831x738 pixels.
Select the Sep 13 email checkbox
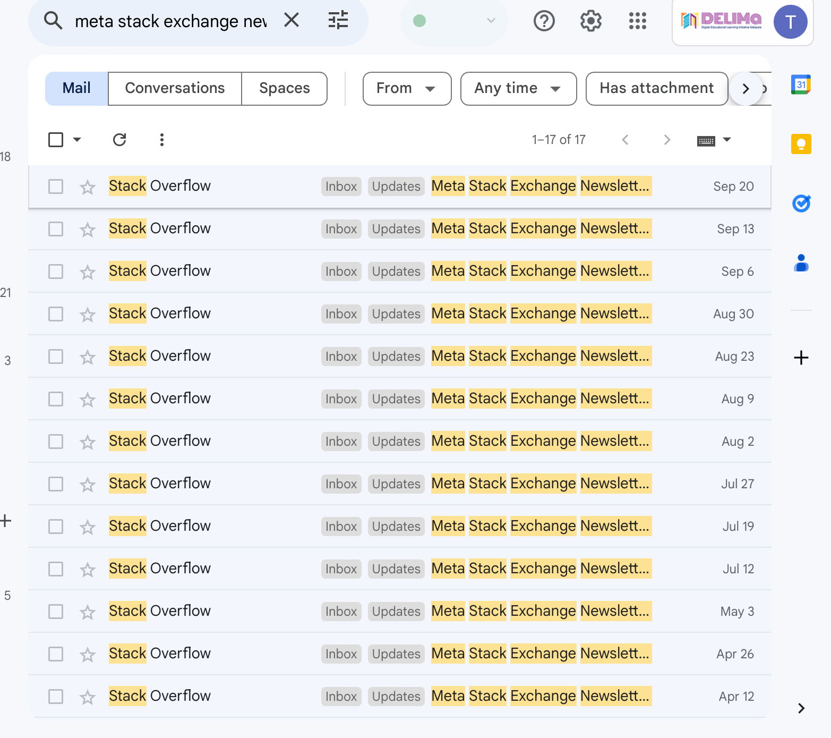point(56,229)
